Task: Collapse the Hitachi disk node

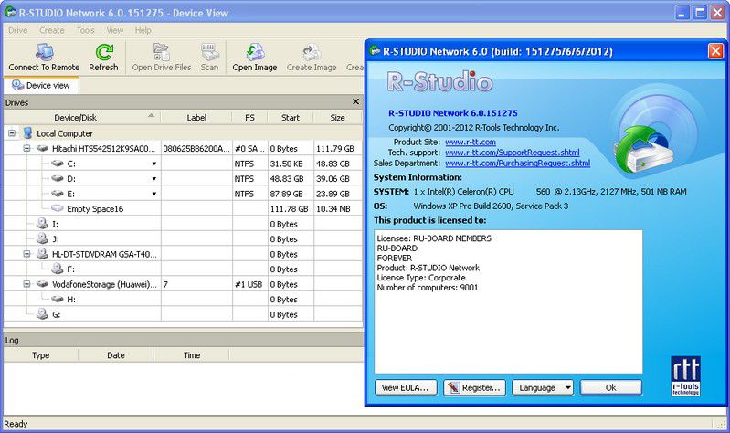Action: (x=26, y=149)
